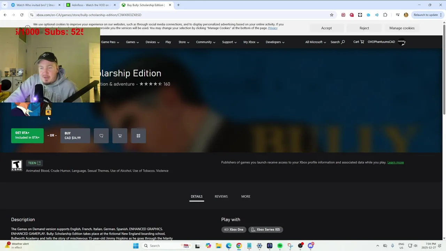Switch to the REVIEWS tab
The width and height of the screenshot is (446, 251).
pos(221,197)
